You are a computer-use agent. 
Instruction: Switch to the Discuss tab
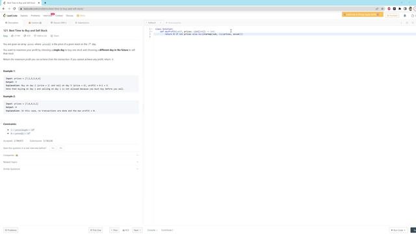58,23
